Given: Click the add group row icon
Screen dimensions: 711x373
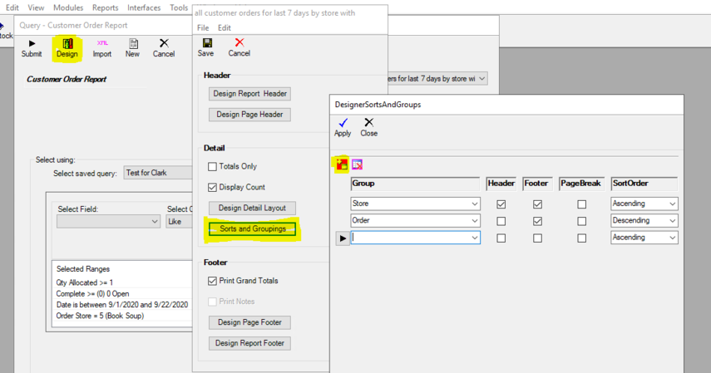Looking at the screenshot, I should [342, 164].
